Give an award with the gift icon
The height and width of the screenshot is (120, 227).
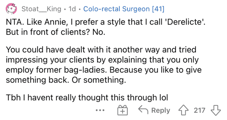(123, 110)
